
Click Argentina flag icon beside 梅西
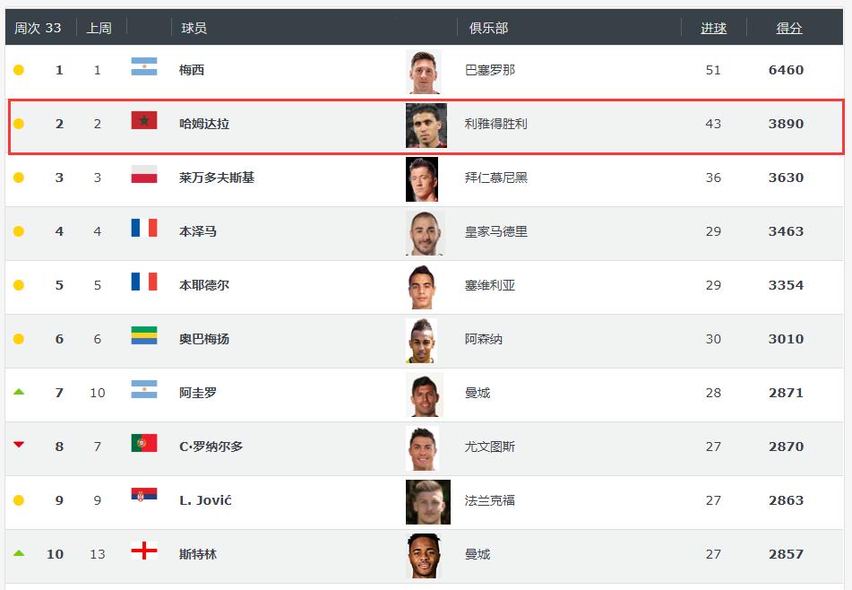[144, 66]
